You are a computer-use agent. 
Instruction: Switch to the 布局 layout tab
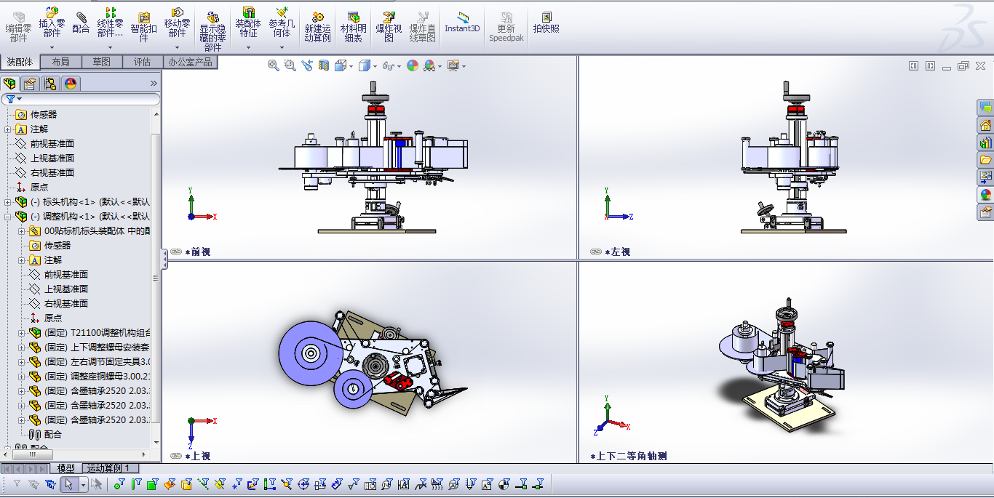pyautogui.click(x=61, y=63)
